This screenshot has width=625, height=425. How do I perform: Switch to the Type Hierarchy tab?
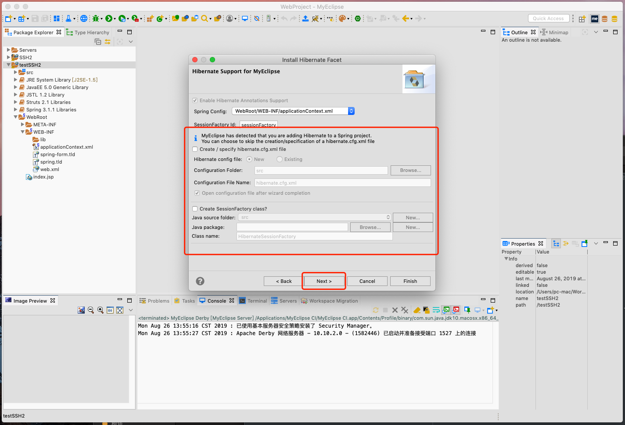pos(88,32)
